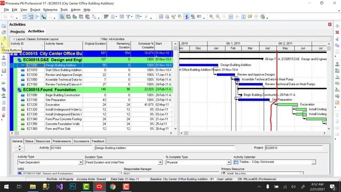Viewport: 341px width, 192px height.
Task: Click the activity table vertical scroll down arrow
Action: point(175,129)
